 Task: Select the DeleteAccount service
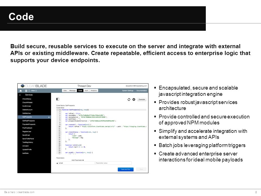[x=27, y=110]
